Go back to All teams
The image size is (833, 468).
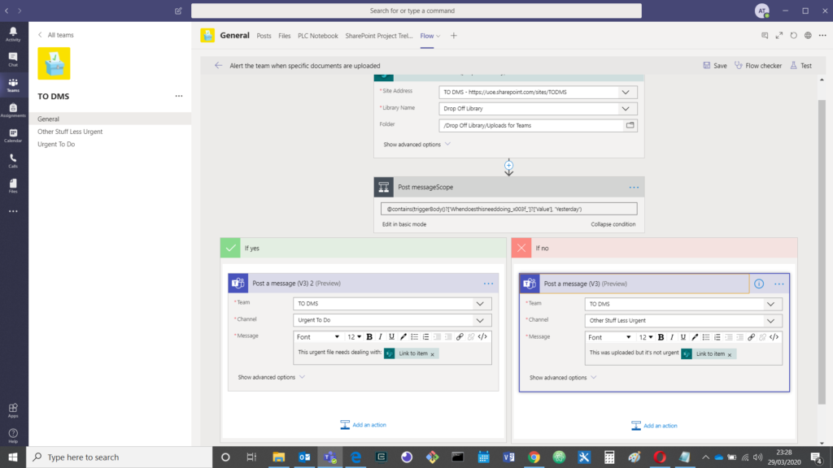click(x=56, y=35)
